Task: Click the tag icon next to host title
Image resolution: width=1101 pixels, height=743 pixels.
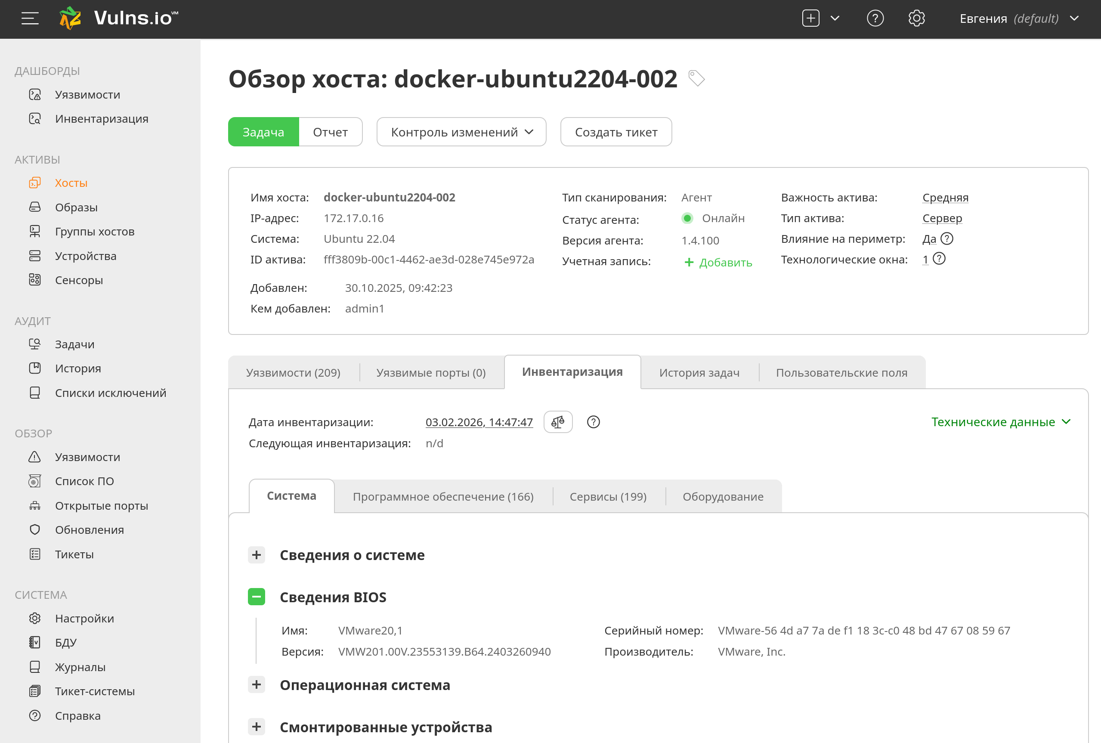Action: click(696, 78)
